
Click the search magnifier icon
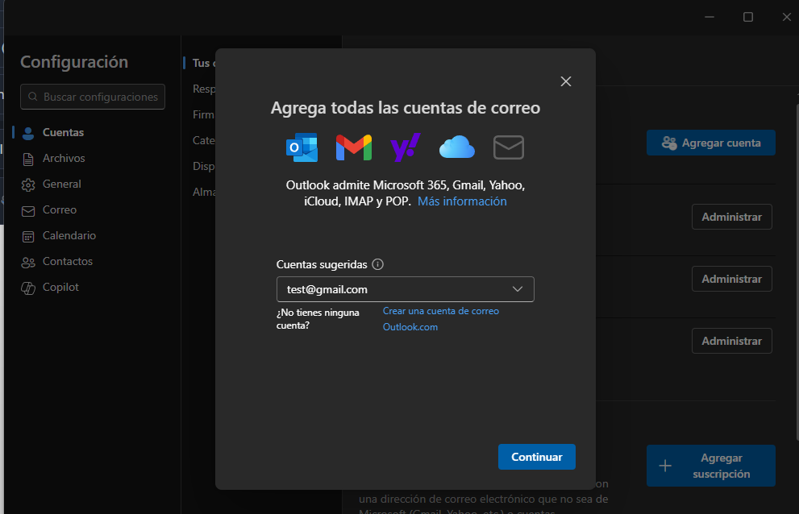(x=33, y=97)
